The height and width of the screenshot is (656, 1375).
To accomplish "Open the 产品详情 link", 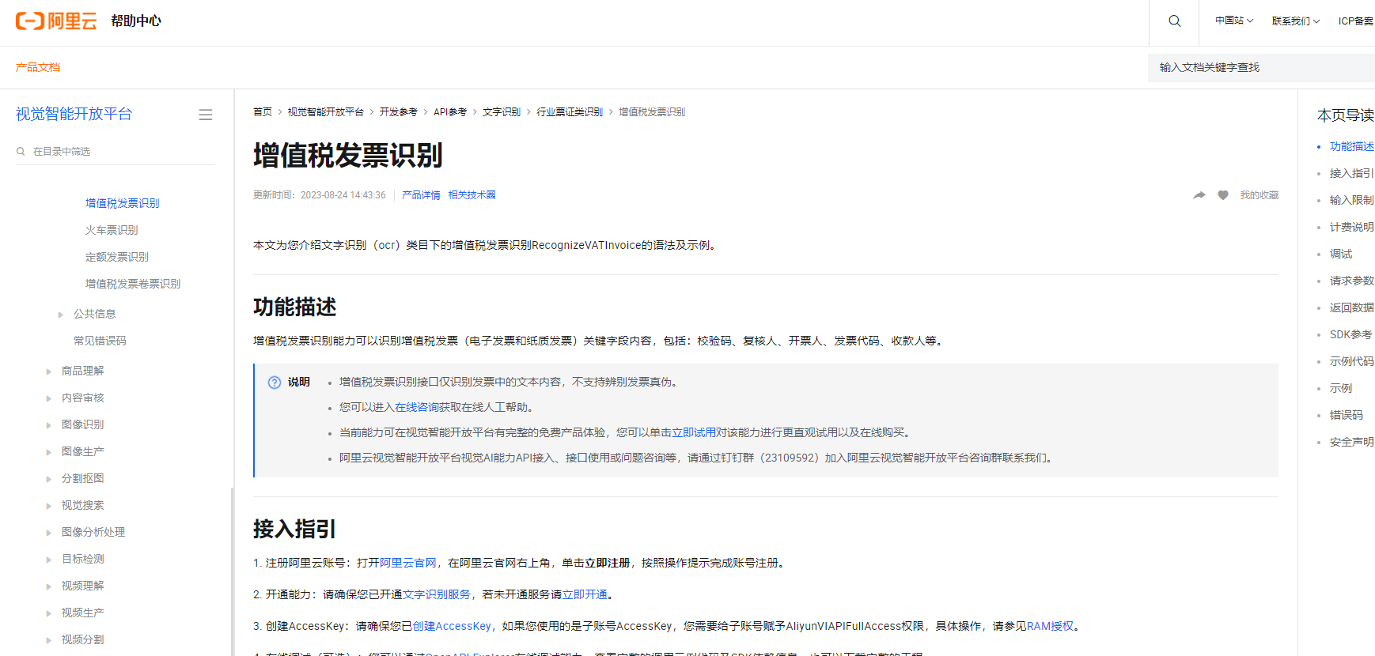I will (421, 195).
